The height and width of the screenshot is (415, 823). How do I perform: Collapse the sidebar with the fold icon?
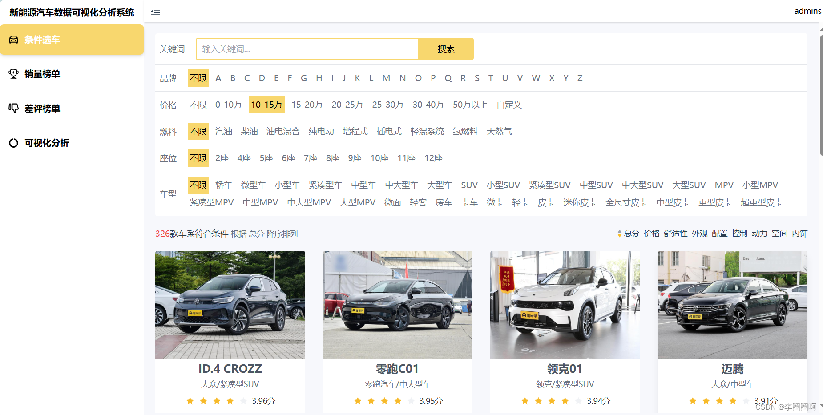(155, 12)
